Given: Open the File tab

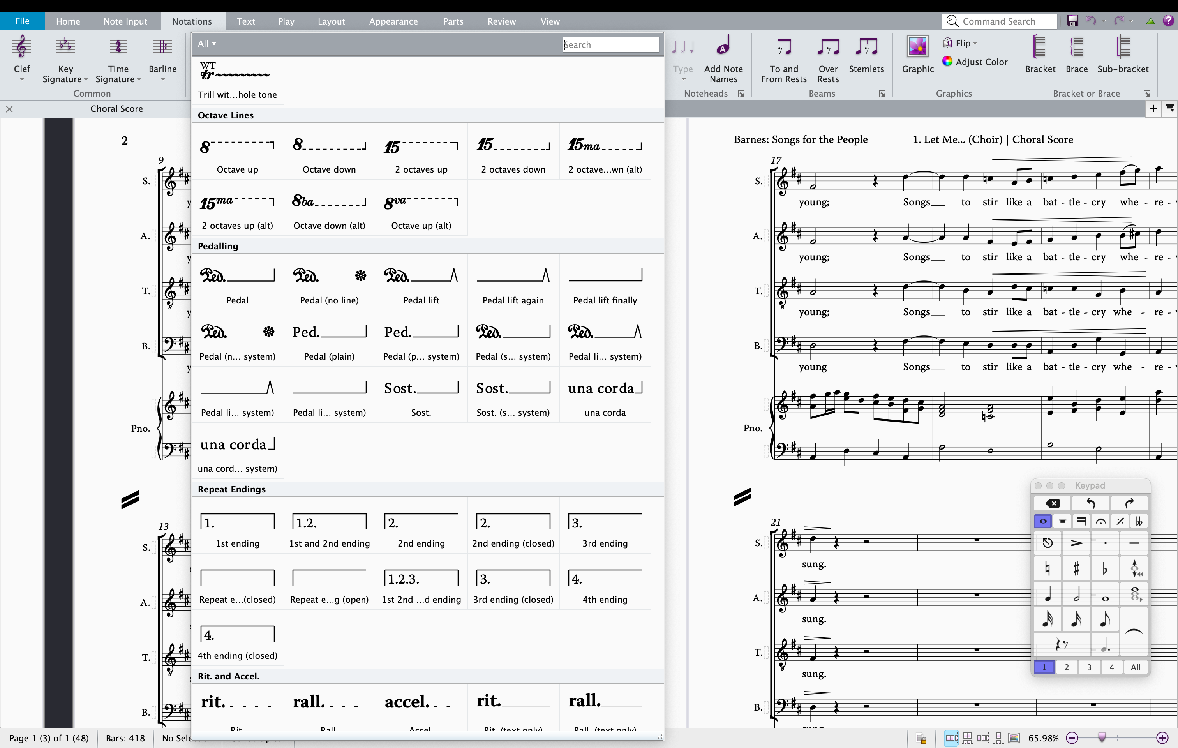Looking at the screenshot, I should click(23, 21).
